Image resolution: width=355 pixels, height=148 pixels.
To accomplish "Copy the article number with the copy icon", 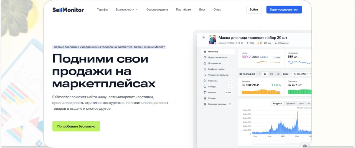I will click(242, 43).
